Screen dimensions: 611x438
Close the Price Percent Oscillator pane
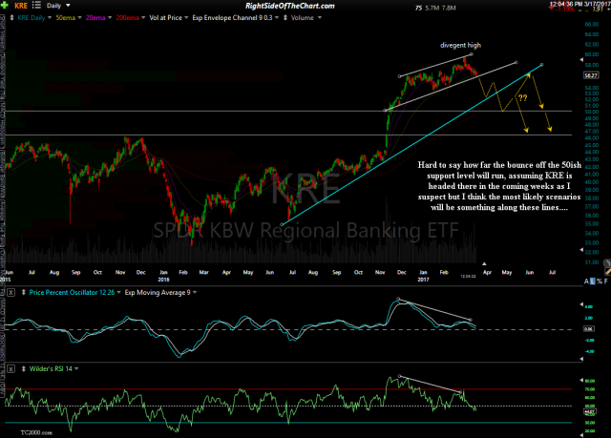(11, 292)
